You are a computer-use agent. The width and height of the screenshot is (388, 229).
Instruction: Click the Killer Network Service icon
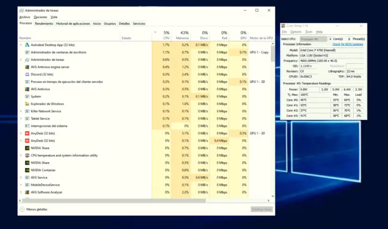pyautogui.click(x=27, y=111)
